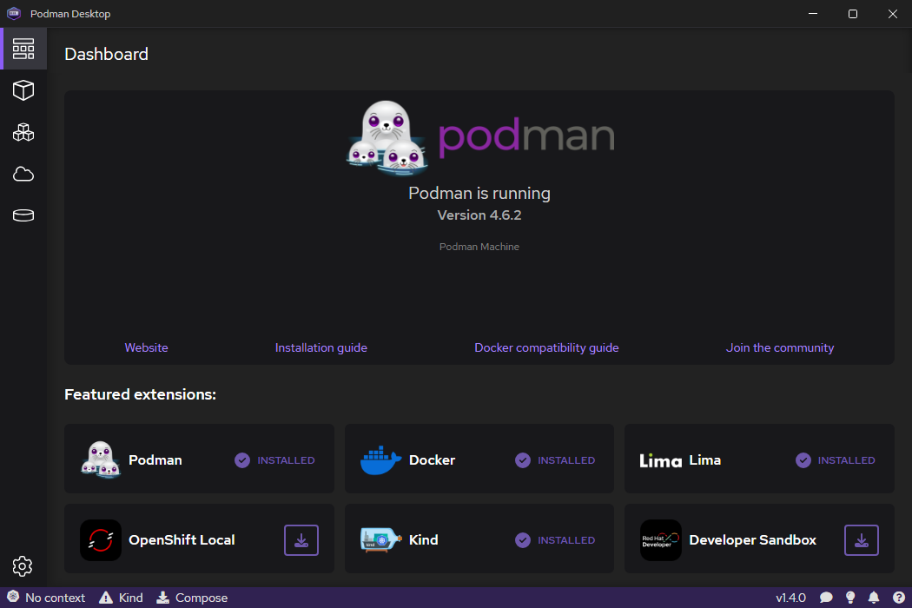Open the Pods stacked cubes icon
The height and width of the screenshot is (608, 912).
23,133
